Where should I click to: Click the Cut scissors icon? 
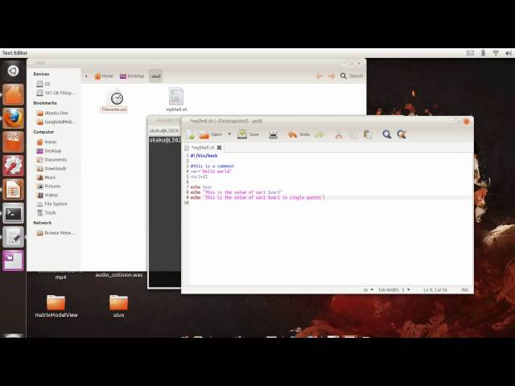tap(339, 134)
